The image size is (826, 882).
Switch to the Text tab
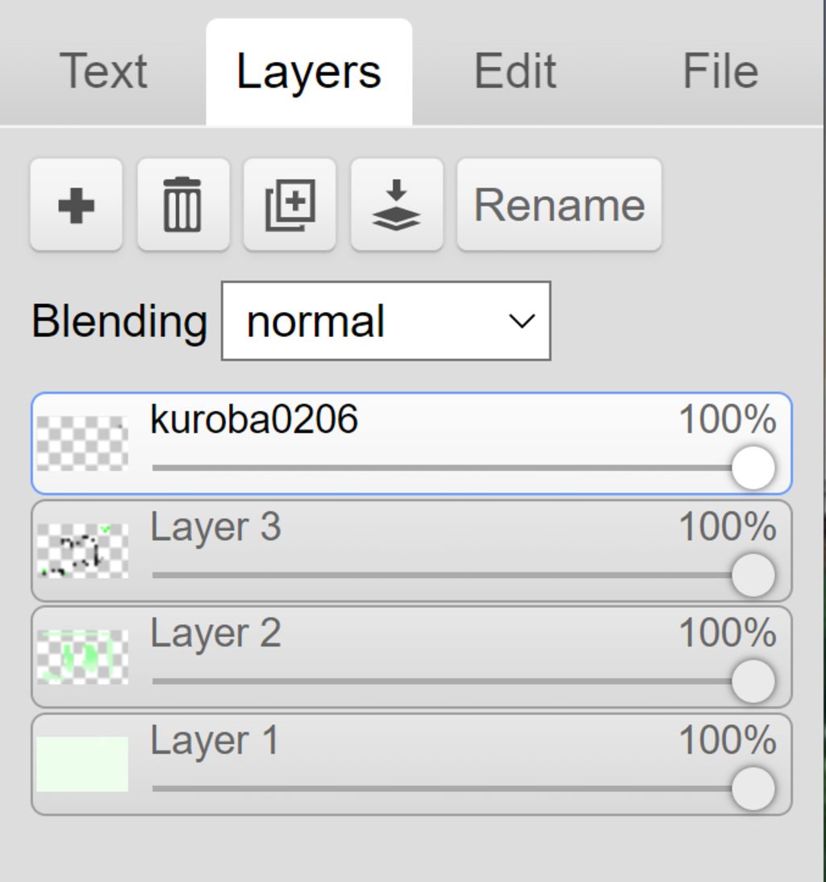[x=103, y=71]
